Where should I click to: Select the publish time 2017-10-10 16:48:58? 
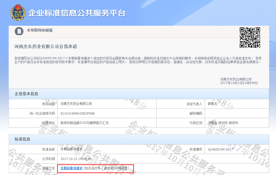(x=76, y=159)
